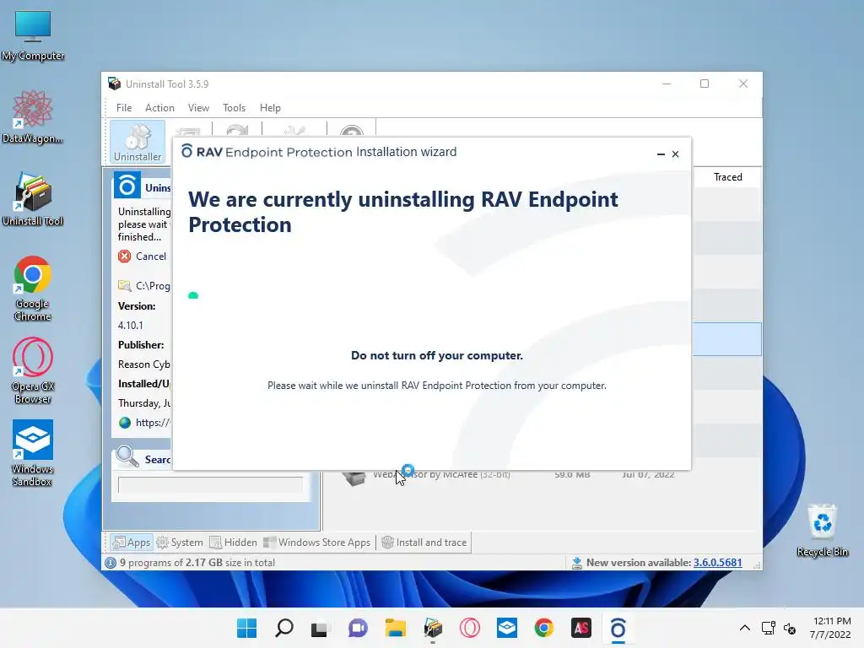Click the search input field in sidebar

point(210,485)
